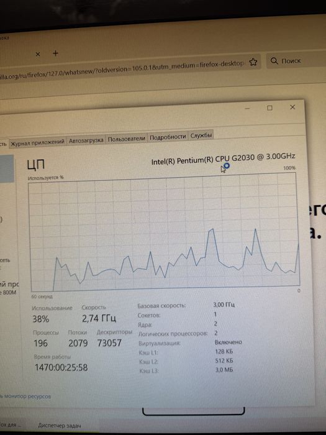Maximize the Task Manager window
Viewport: 326px width, 435px height.
[269, 108]
